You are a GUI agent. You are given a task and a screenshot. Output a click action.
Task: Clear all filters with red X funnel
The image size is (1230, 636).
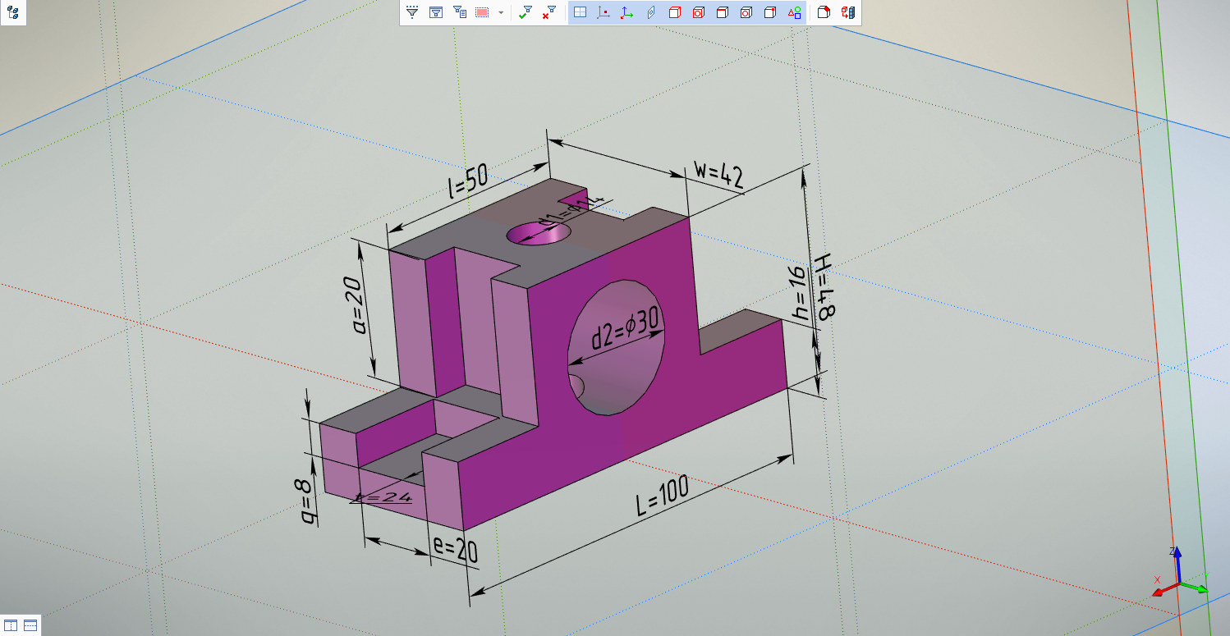pyautogui.click(x=549, y=12)
